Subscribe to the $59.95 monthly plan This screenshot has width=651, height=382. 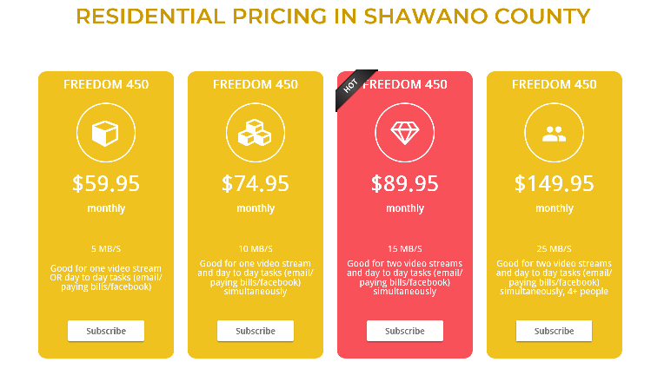point(106,331)
